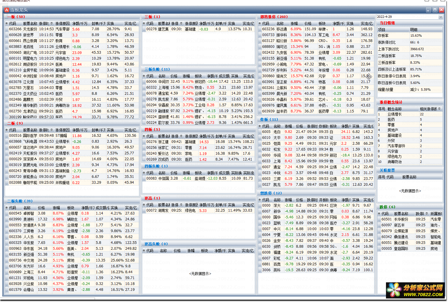Click stock 朗姿股份 in 一板 table

tap(30, 64)
